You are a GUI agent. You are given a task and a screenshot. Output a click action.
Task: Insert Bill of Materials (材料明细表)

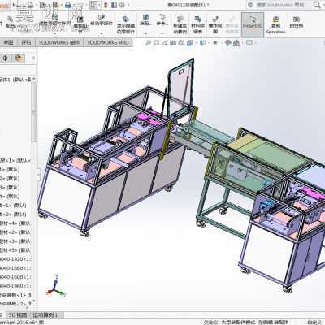click(197, 24)
